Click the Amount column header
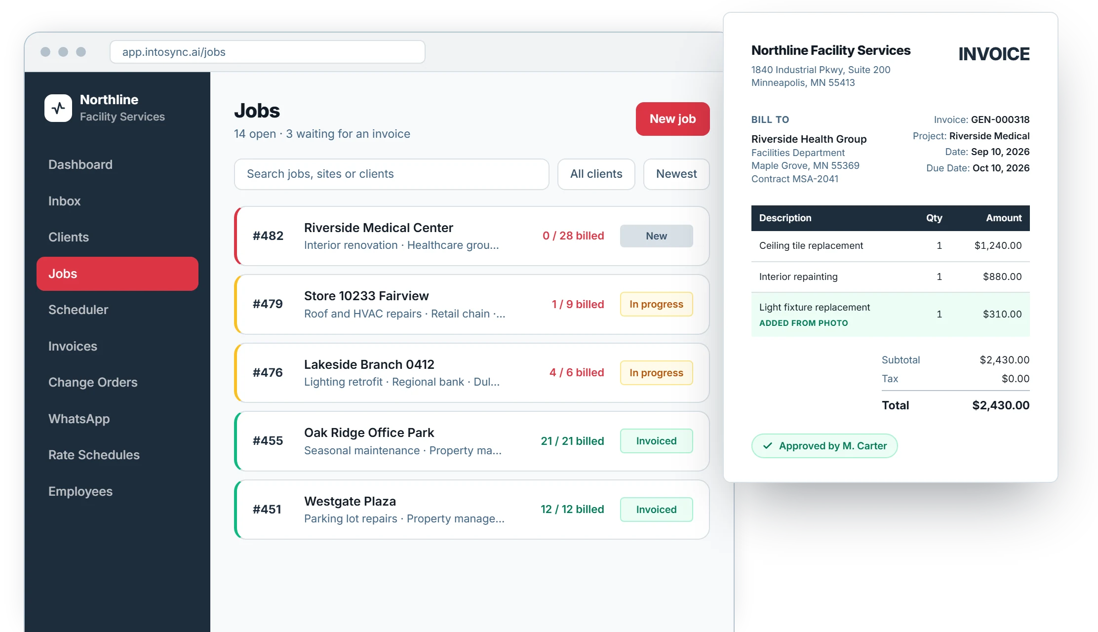 pos(1004,218)
